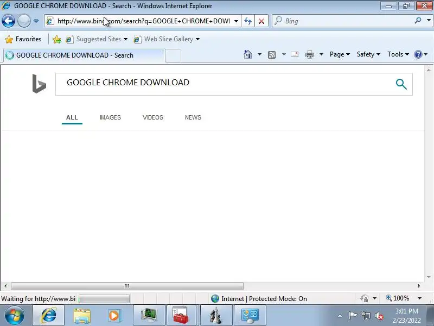The height and width of the screenshot is (326, 434).
Task: Go back with the blue Back arrow
Action: [8, 21]
